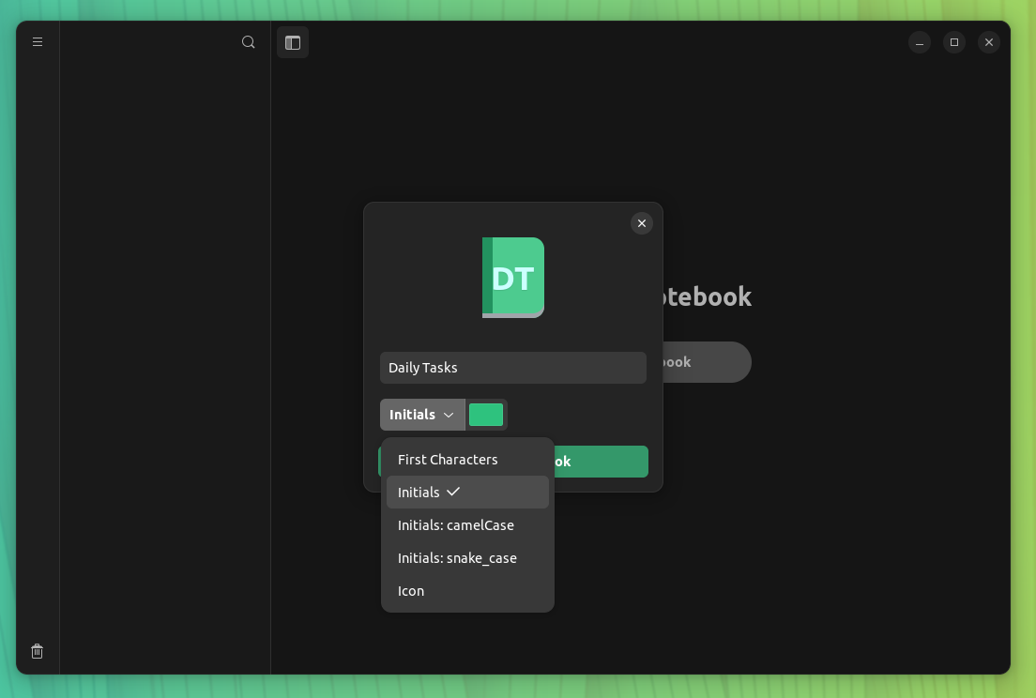1036x698 pixels.
Task: Open the Initials style dropdown
Action: [x=422, y=415]
